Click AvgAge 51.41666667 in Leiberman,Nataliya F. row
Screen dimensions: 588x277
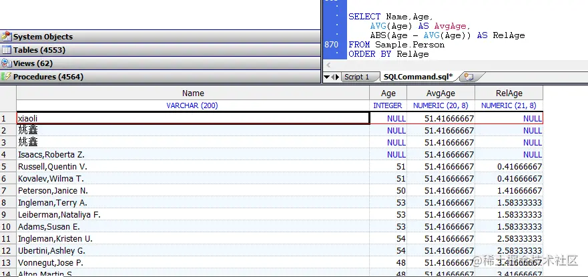tap(441, 214)
